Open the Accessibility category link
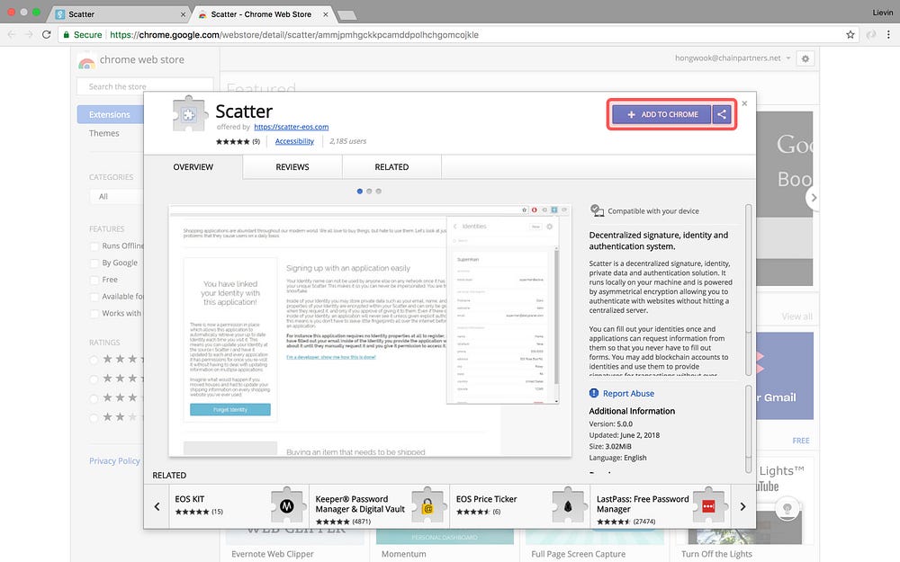Viewport: 900px width, 562px height. coord(294,141)
